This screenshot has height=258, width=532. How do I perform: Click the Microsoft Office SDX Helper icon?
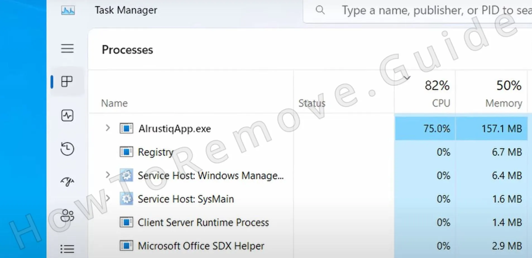tap(126, 246)
